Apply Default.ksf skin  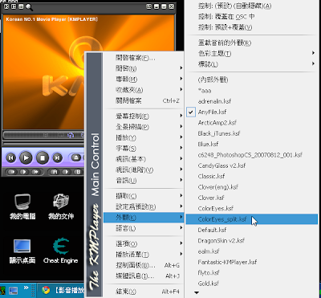[252, 230]
